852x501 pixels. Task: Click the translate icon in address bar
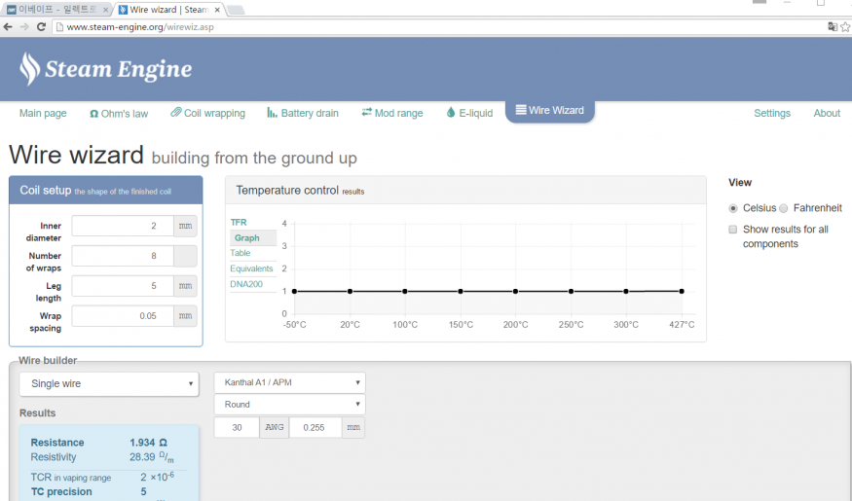point(833,27)
